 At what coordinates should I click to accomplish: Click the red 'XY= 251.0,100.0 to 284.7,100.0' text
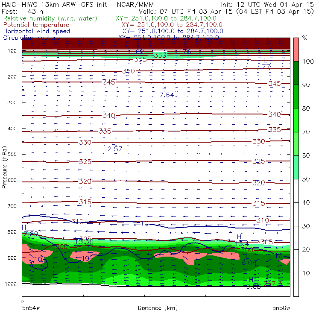pyautogui.click(x=172, y=25)
